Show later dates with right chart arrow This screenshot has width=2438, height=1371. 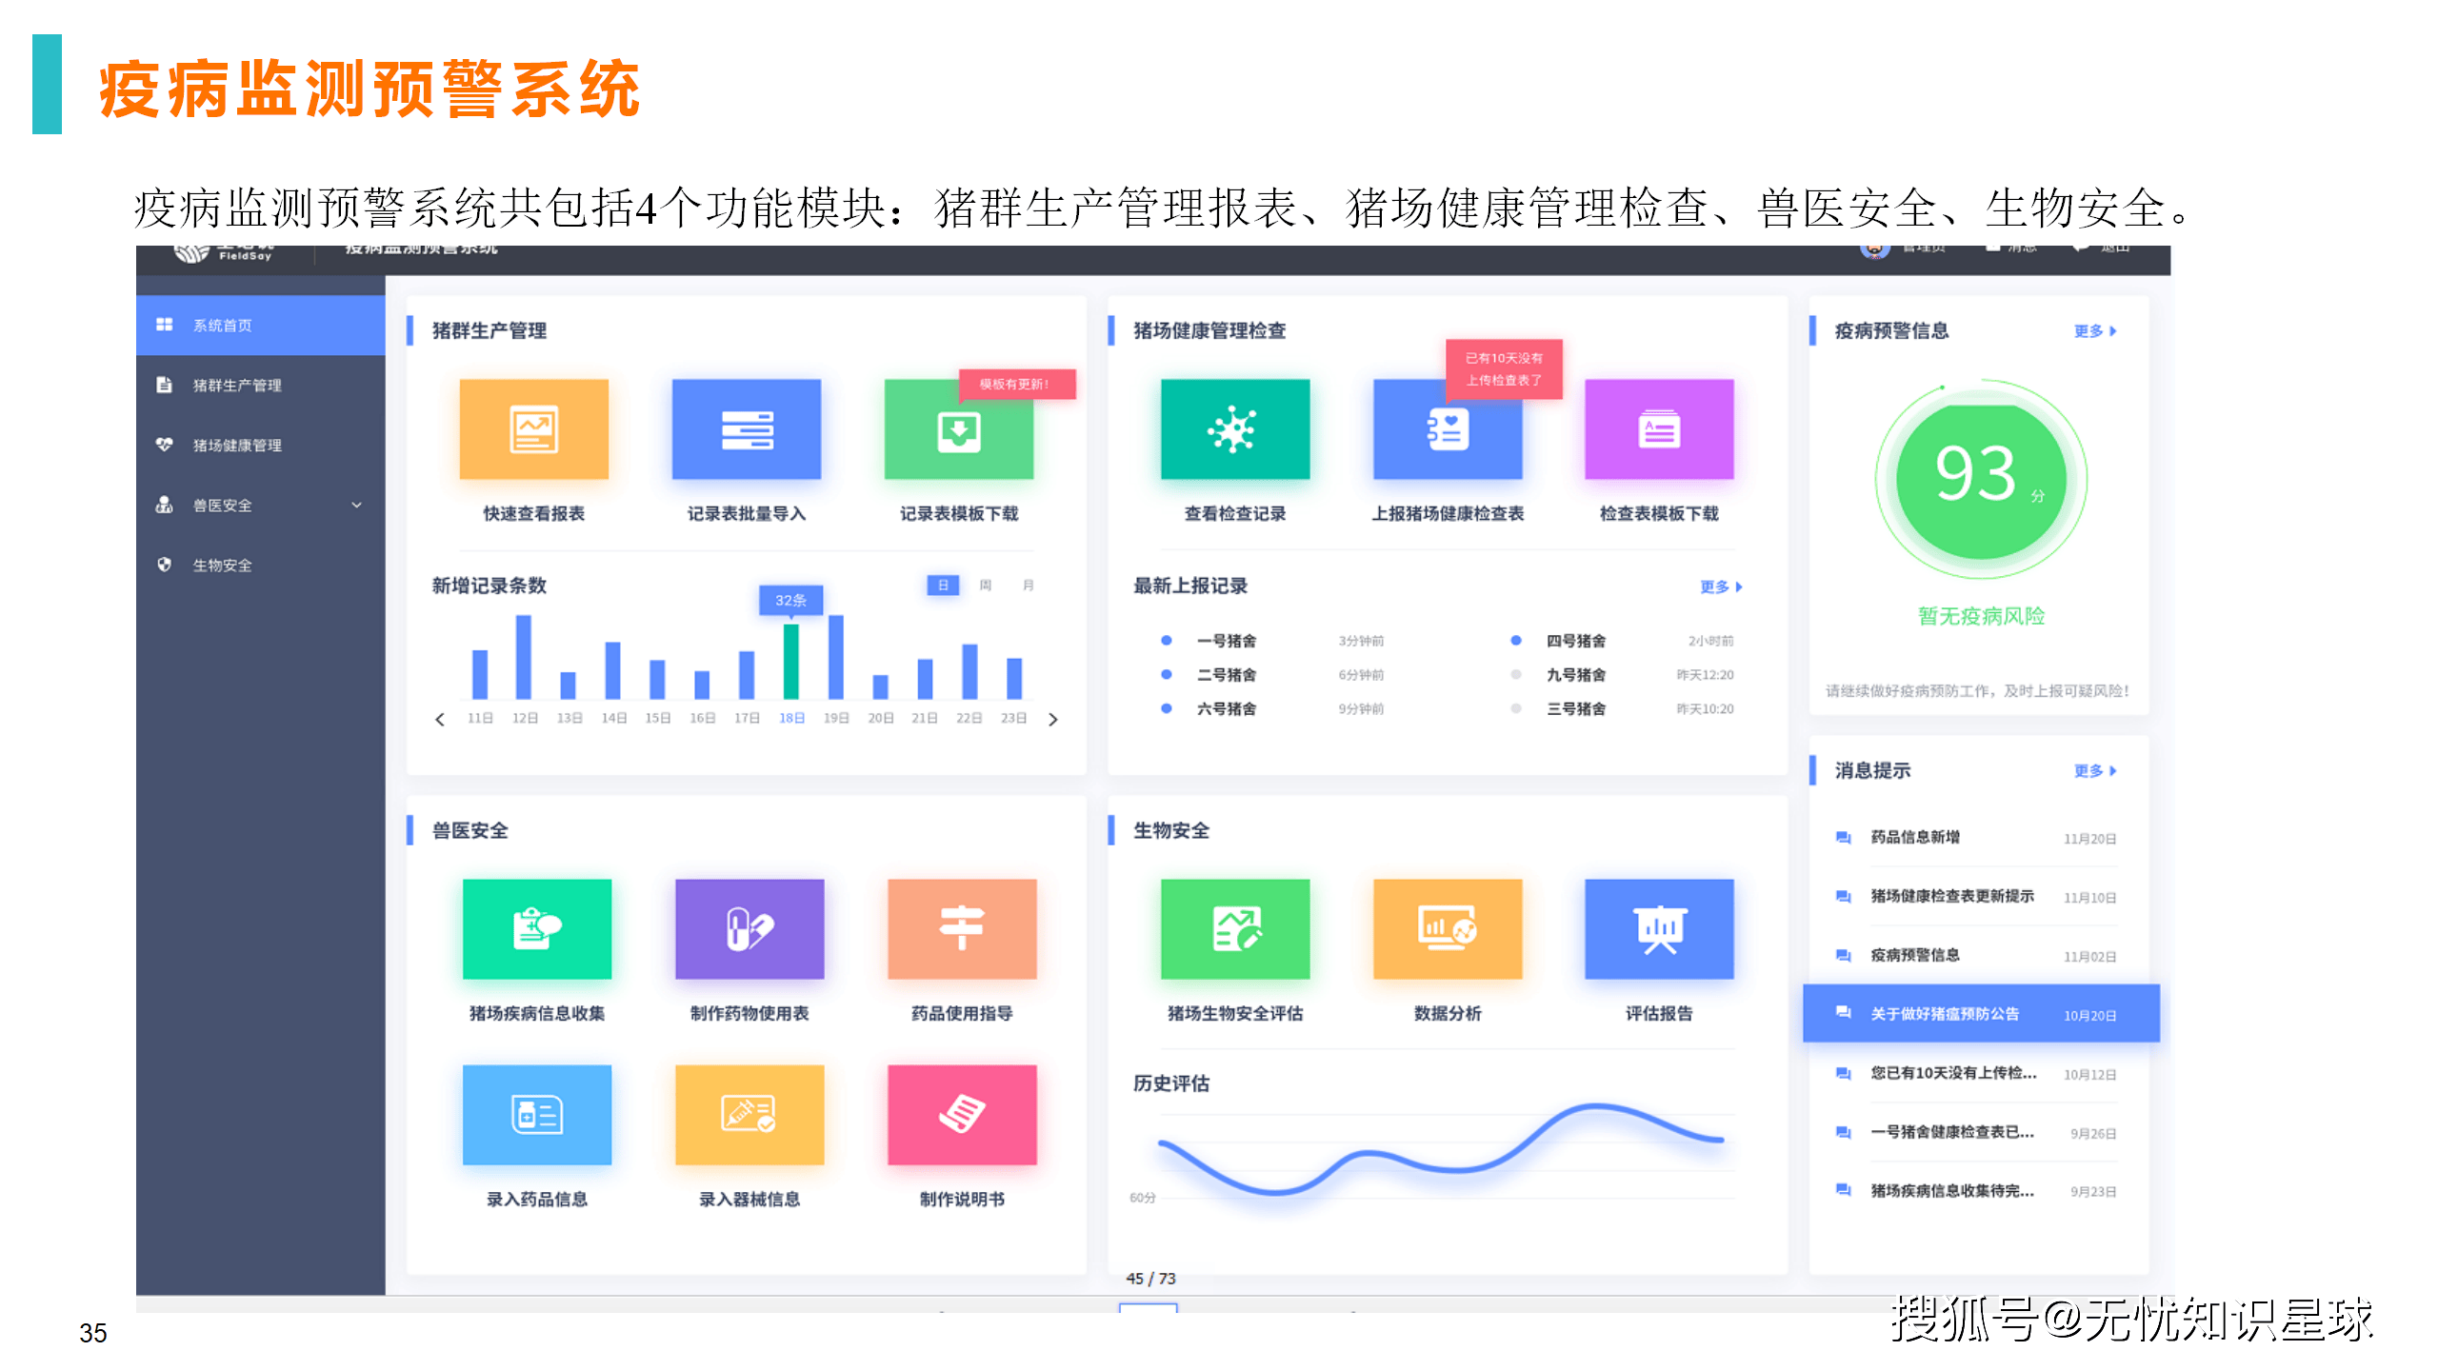click(x=1052, y=719)
